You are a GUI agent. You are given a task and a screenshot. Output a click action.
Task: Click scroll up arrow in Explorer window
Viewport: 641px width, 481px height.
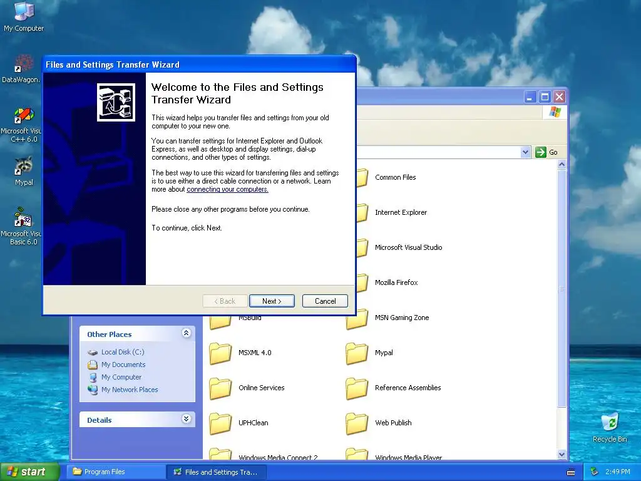562,165
